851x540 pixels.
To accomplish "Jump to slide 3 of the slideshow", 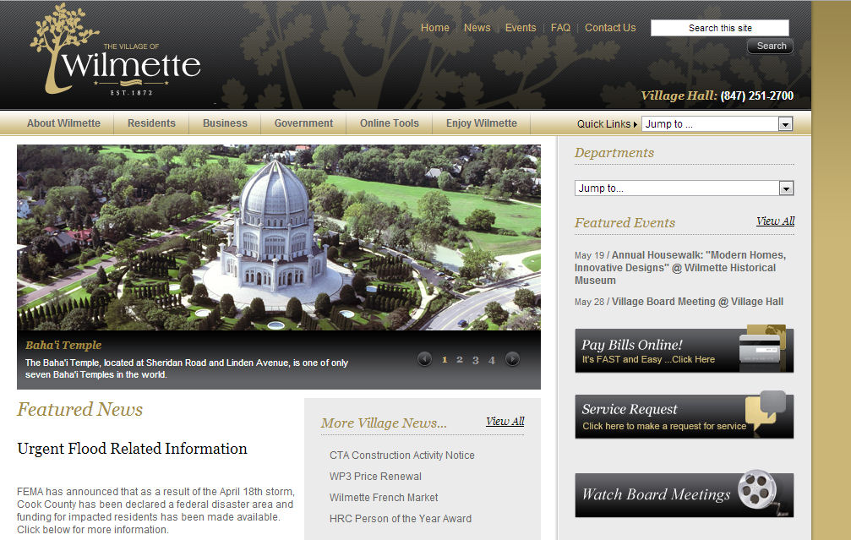I will [475, 360].
